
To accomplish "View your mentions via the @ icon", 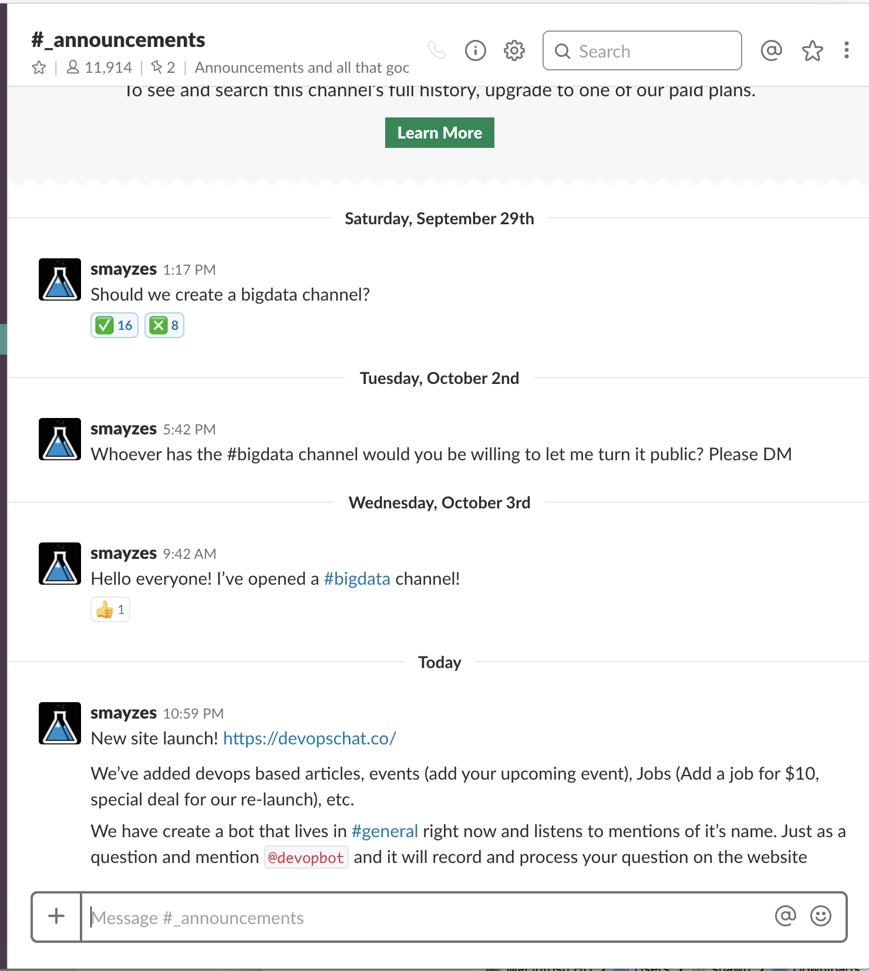I will click(772, 50).
